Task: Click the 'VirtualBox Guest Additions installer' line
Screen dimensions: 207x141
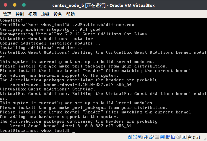Action: click(x=46, y=39)
